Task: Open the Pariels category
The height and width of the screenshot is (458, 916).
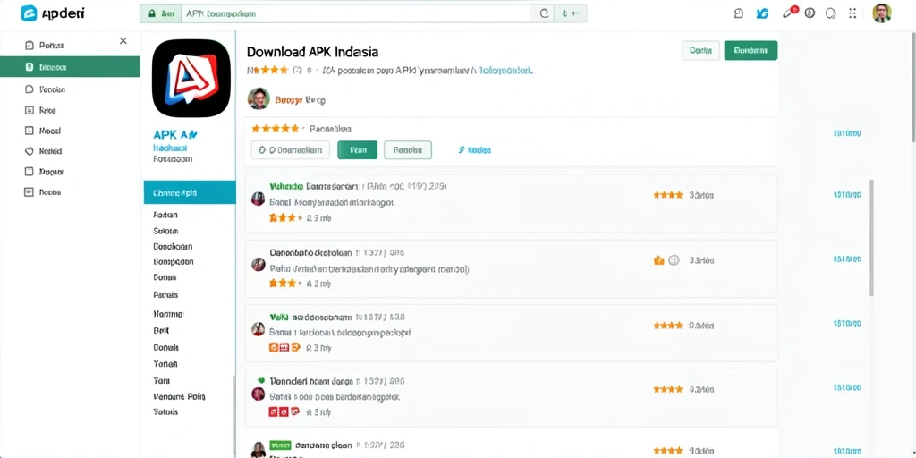Action: (165, 295)
